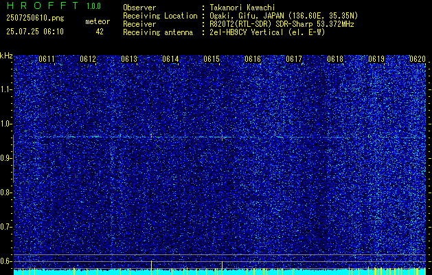Screen dimensions: 432x275
Task: Click the observer name Takanori Kawachi
Action: click(x=242, y=8)
